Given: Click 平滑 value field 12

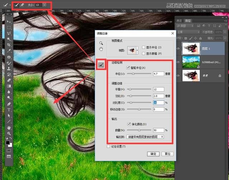Looking at the screenshot, I should (x=159, y=89).
